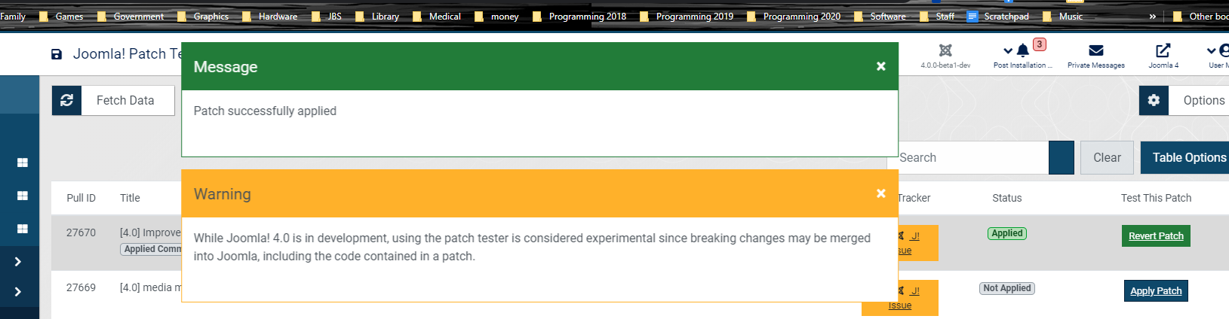
Task: Open the Games bookmarks folder
Action: (61, 16)
